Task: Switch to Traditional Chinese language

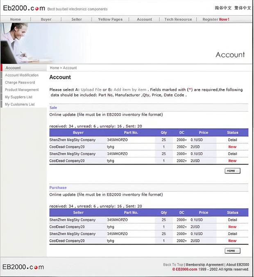Action: [x=243, y=8]
